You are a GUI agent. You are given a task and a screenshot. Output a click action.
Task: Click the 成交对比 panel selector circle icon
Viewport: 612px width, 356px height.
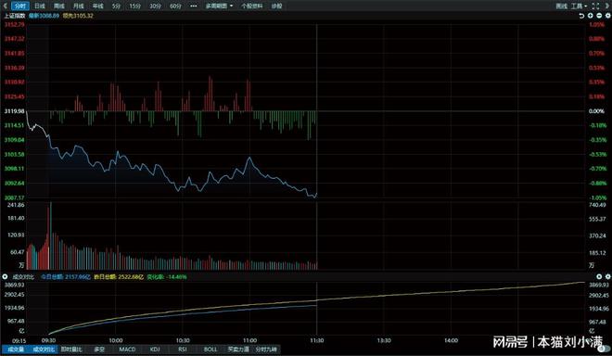pyautogui.click(x=5, y=277)
